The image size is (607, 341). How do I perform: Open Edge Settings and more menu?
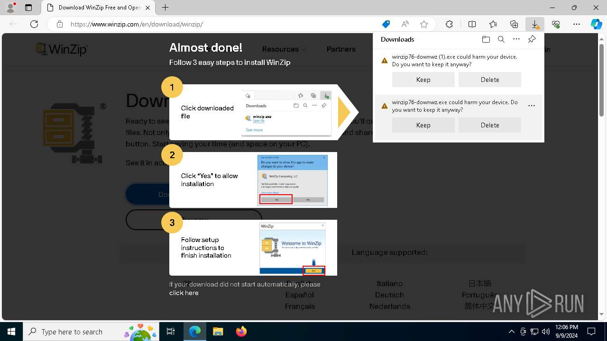[577, 24]
